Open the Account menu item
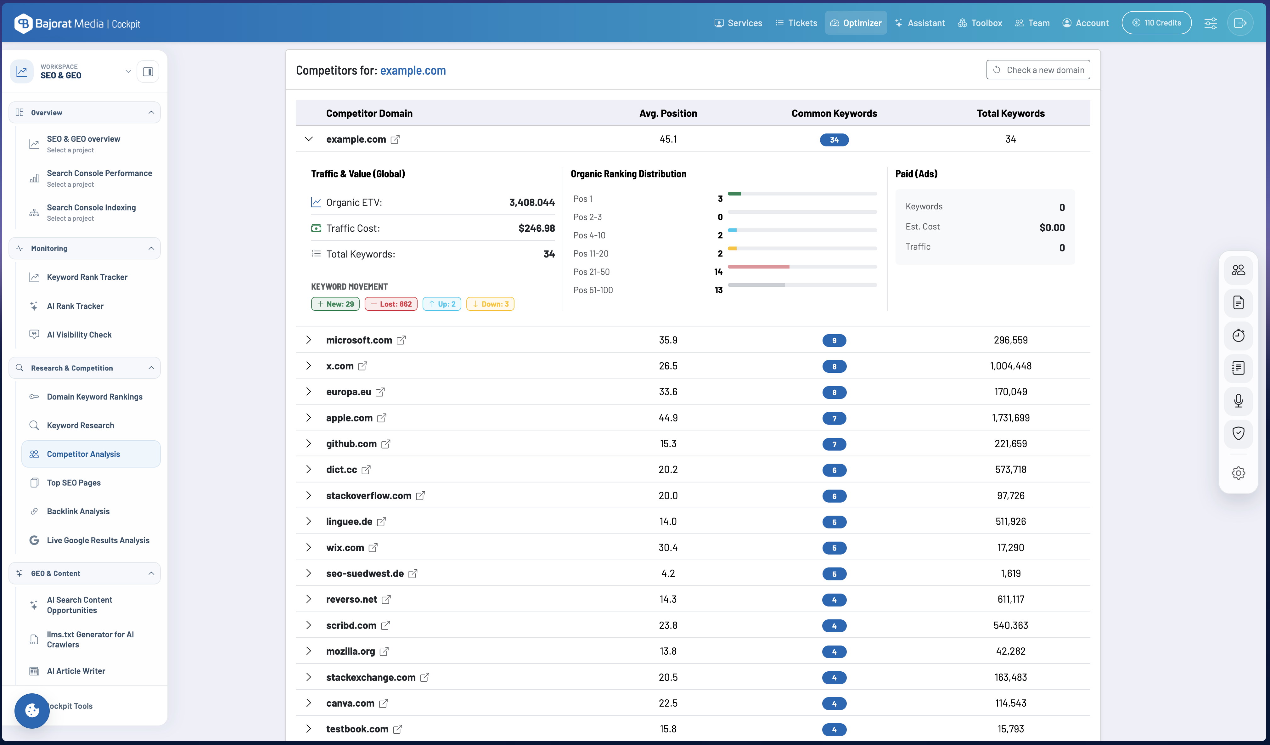 pyautogui.click(x=1086, y=23)
